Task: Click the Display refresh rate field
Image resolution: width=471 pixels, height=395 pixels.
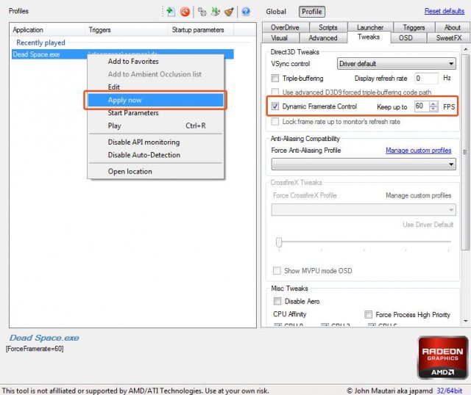Action: coord(426,78)
